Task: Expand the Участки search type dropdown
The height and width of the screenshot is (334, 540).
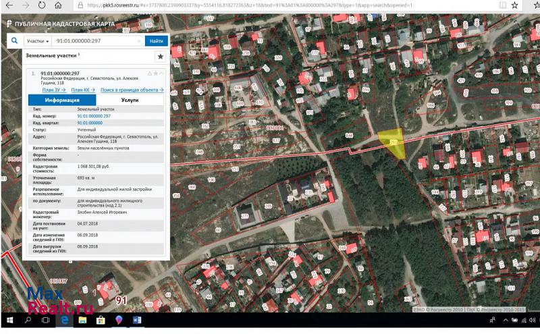Action: click(x=38, y=41)
